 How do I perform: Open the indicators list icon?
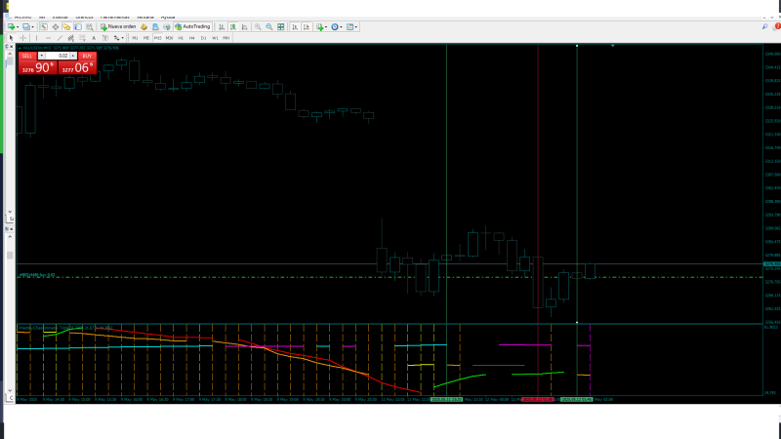tap(319, 27)
